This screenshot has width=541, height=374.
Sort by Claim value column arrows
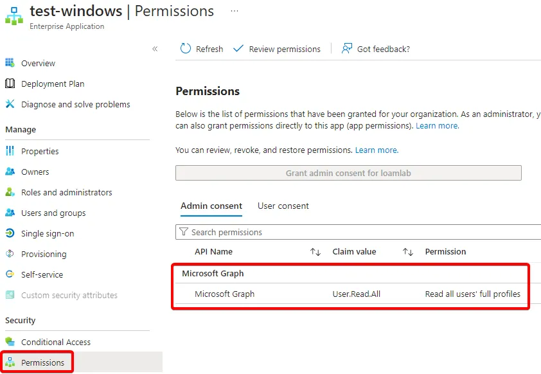coord(408,252)
